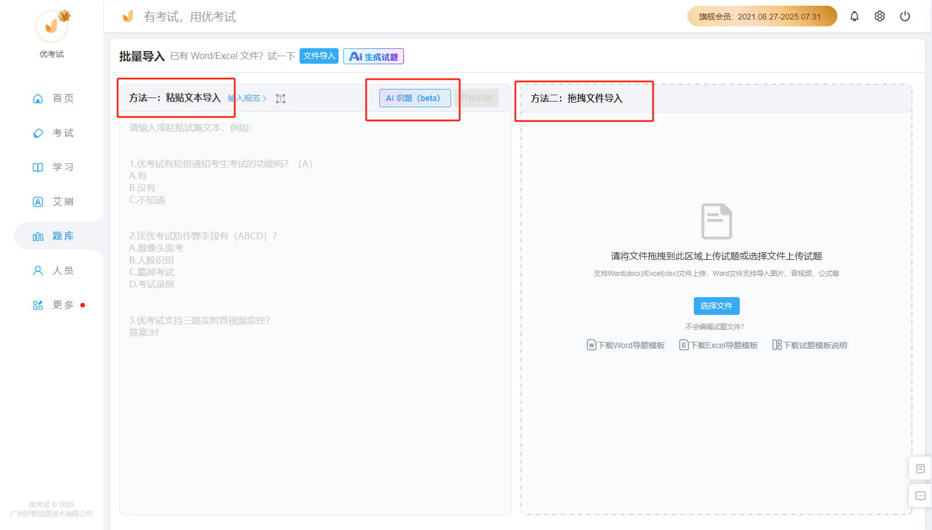This screenshot has height=530, width=932.
Task: Click the A icon beside 艾刷
Action: click(x=38, y=202)
